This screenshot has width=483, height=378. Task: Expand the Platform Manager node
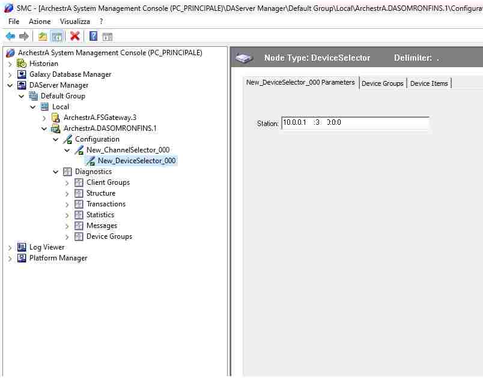(x=10, y=259)
